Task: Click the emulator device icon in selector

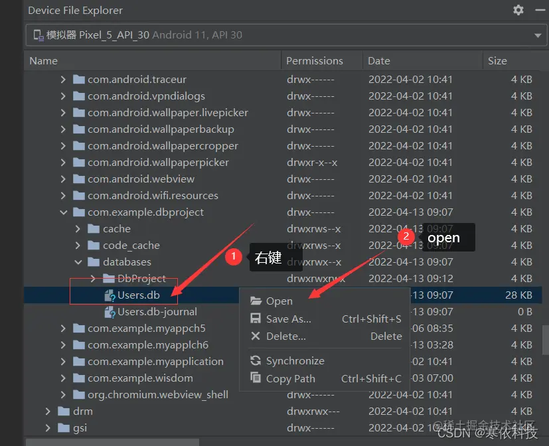Action: (x=38, y=35)
